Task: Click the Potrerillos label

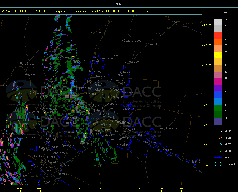Action: [48, 109]
